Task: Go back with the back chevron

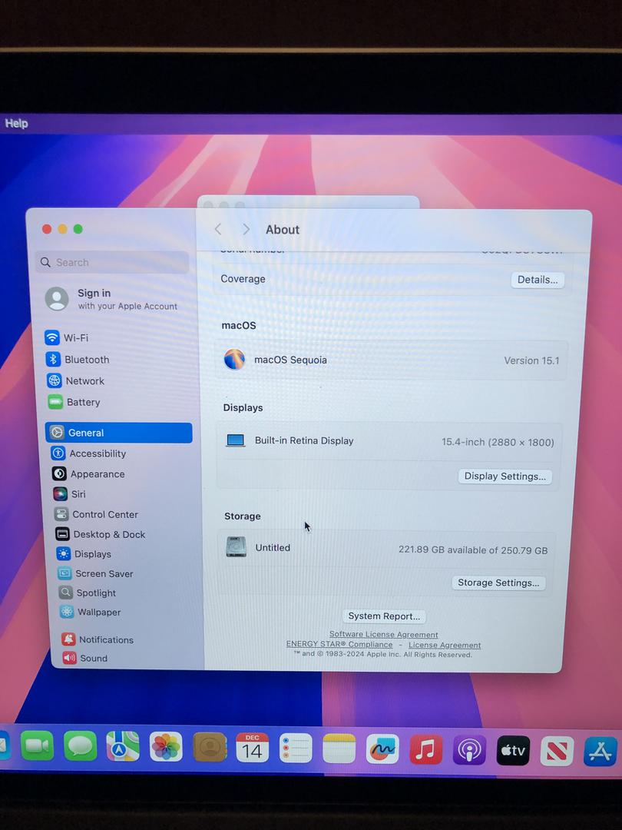Action: point(218,229)
